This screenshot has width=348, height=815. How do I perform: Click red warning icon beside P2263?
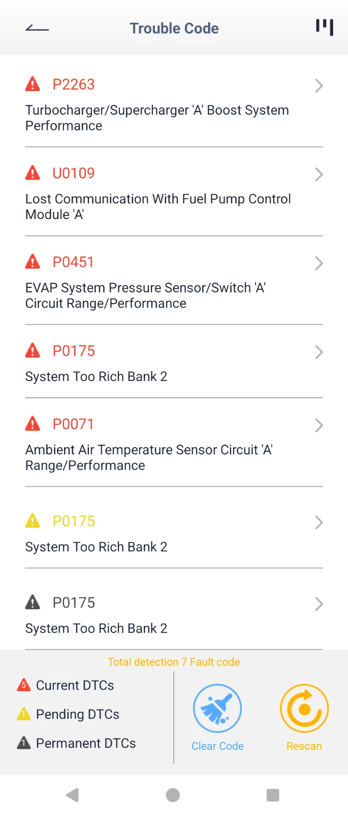pyautogui.click(x=33, y=84)
